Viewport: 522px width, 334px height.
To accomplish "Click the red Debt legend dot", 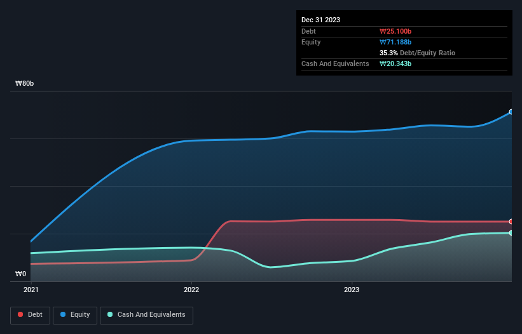I will [20, 314].
